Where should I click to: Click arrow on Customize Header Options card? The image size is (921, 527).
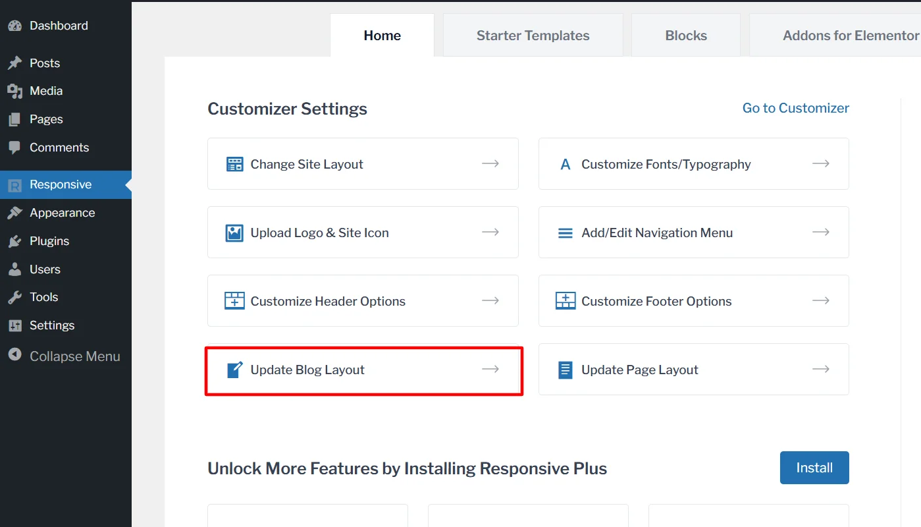click(x=490, y=300)
